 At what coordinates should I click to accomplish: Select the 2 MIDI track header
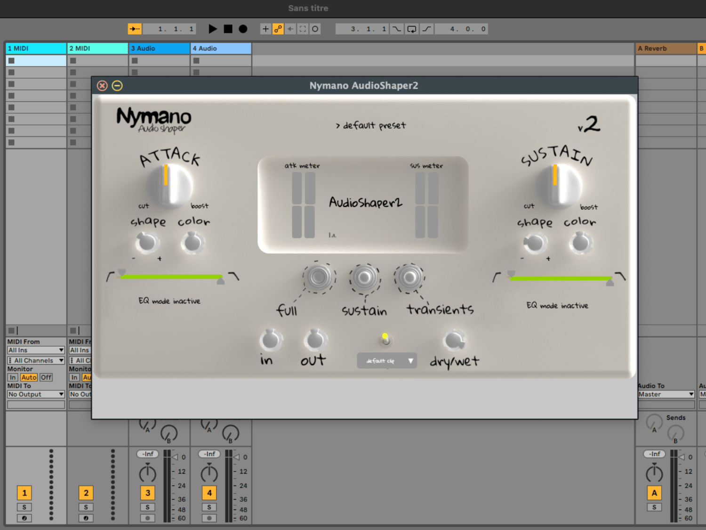(x=97, y=49)
